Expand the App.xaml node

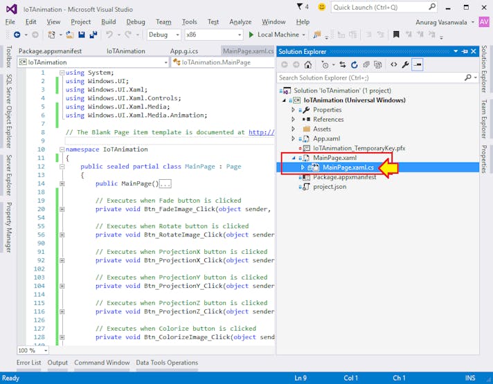click(293, 138)
